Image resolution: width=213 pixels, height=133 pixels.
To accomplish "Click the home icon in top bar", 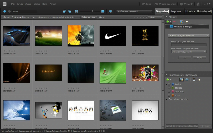I will 198,4.
